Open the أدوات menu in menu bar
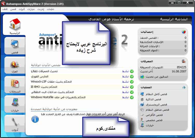 [22, 9]
